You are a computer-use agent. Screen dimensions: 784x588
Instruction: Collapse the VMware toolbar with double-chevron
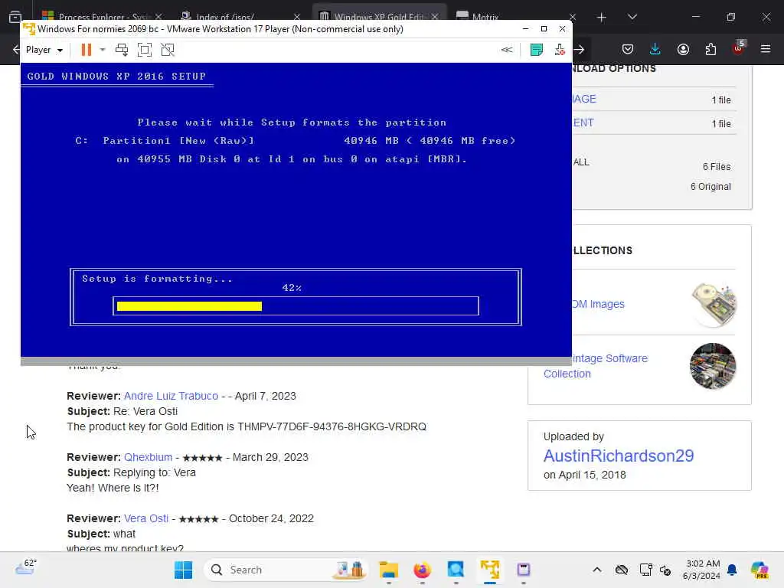pyautogui.click(x=507, y=50)
